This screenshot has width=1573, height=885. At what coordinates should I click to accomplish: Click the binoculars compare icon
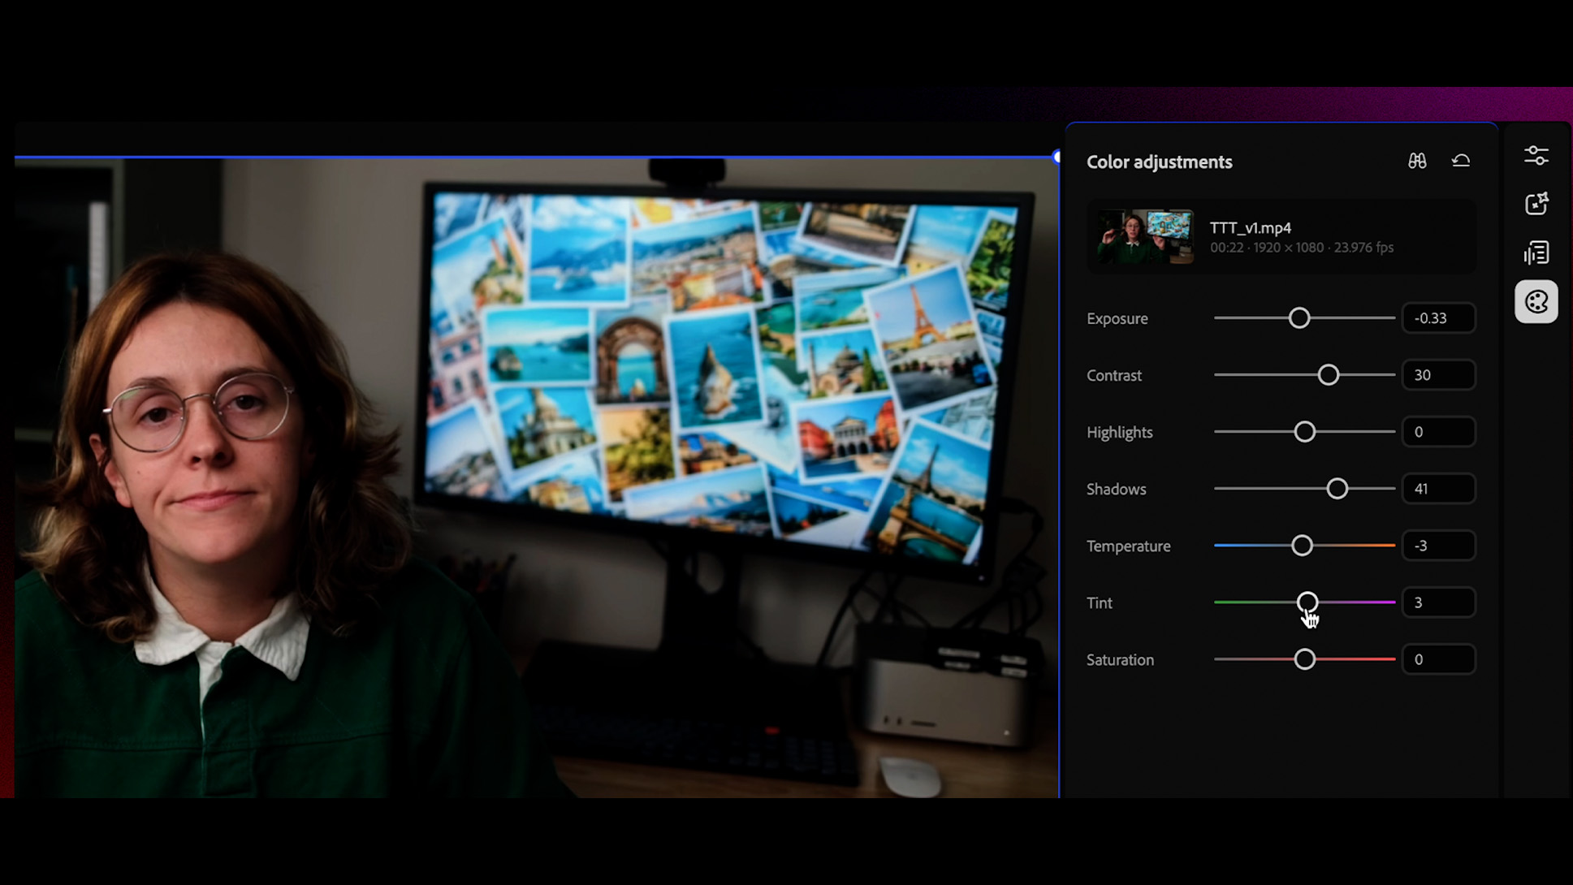click(x=1417, y=160)
